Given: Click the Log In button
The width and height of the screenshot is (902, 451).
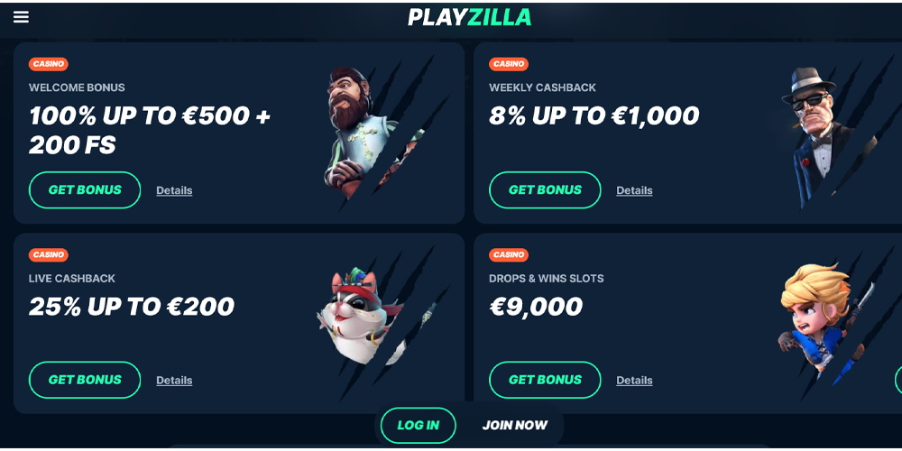Looking at the screenshot, I should pos(419,426).
